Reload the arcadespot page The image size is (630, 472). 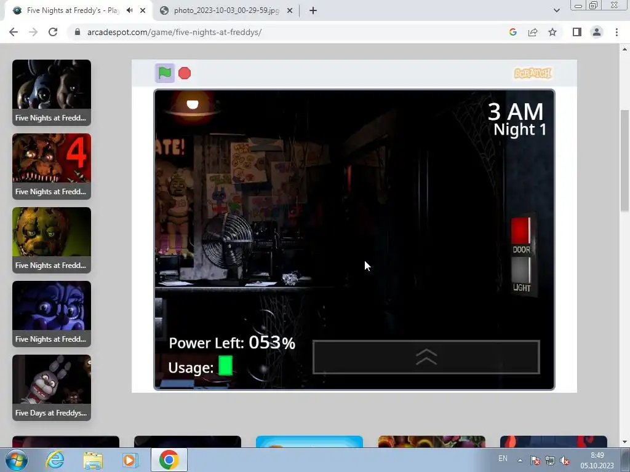(x=53, y=32)
